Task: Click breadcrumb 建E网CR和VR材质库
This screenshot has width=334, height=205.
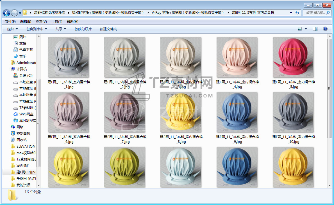Action: pos(49,13)
